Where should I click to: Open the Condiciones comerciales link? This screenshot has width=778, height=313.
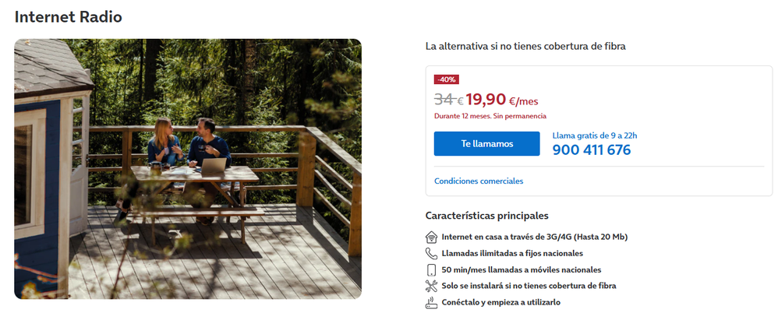tap(479, 181)
